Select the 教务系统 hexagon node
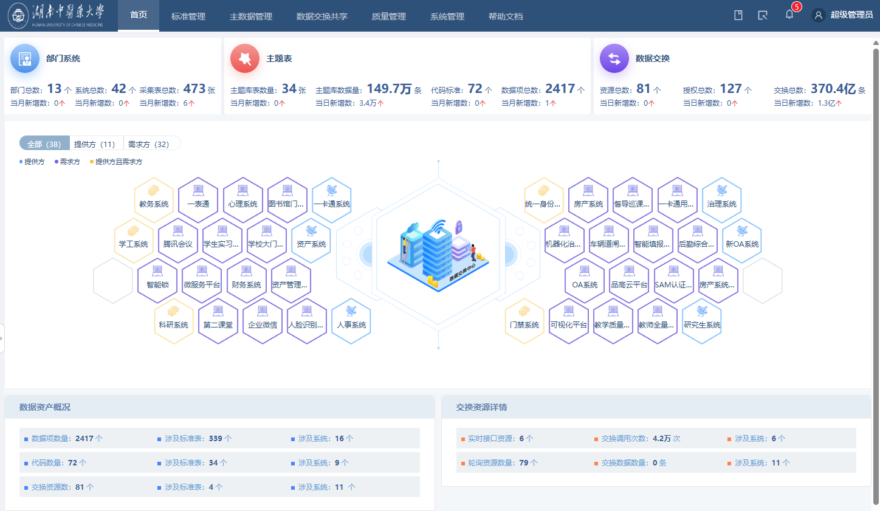Screen dimensions: 880x511 click(154, 198)
